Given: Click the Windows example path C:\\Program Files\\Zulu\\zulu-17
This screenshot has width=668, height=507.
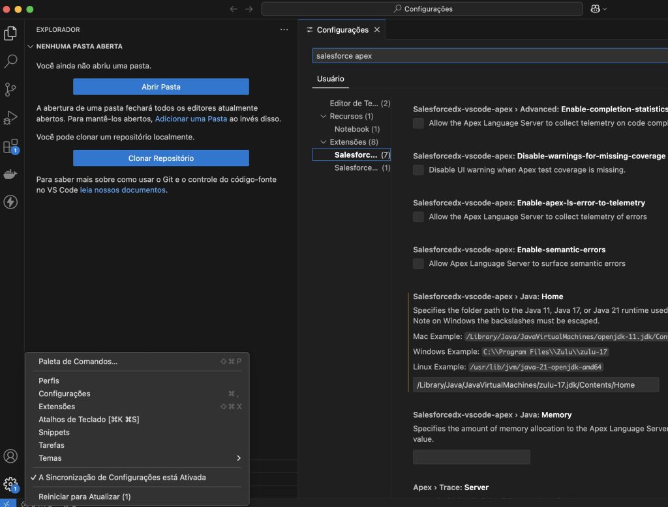Looking at the screenshot, I should pos(545,352).
